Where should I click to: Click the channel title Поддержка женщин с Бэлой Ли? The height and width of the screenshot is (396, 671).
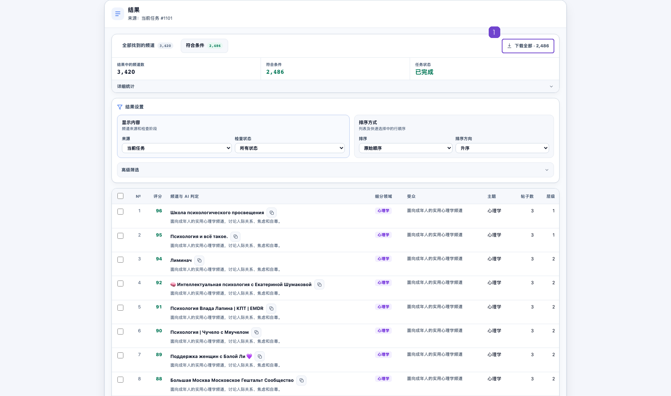(211, 357)
